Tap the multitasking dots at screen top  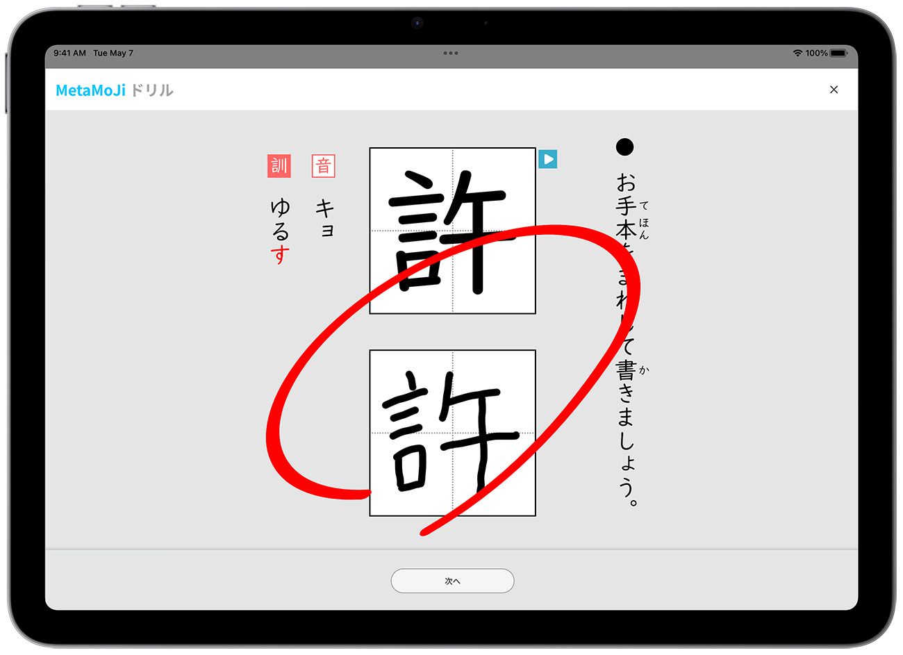click(451, 53)
